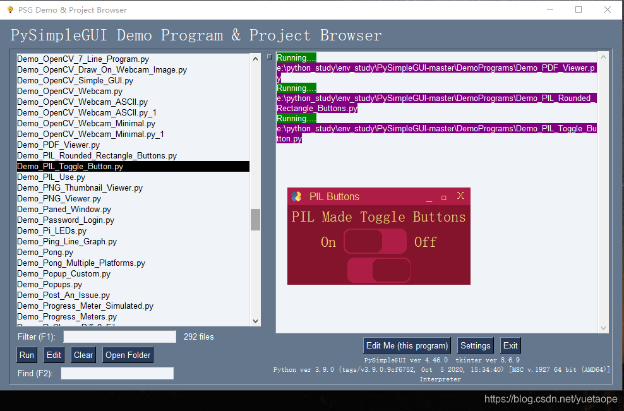624x411 pixels.
Task: Click the Rounded_Rectangle_Buttons output path
Action: point(436,103)
